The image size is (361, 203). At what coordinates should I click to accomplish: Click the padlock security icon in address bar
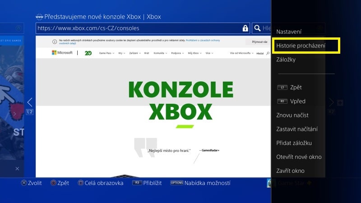click(245, 28)
